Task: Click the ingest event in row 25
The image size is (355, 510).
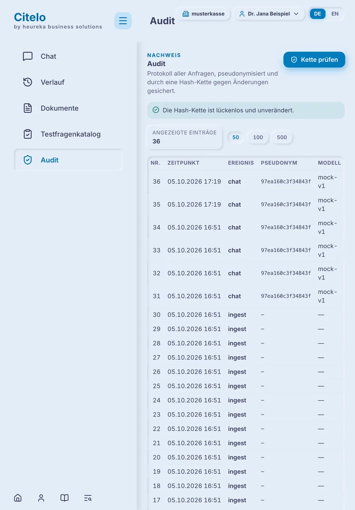Action: (x=237, y=386)
